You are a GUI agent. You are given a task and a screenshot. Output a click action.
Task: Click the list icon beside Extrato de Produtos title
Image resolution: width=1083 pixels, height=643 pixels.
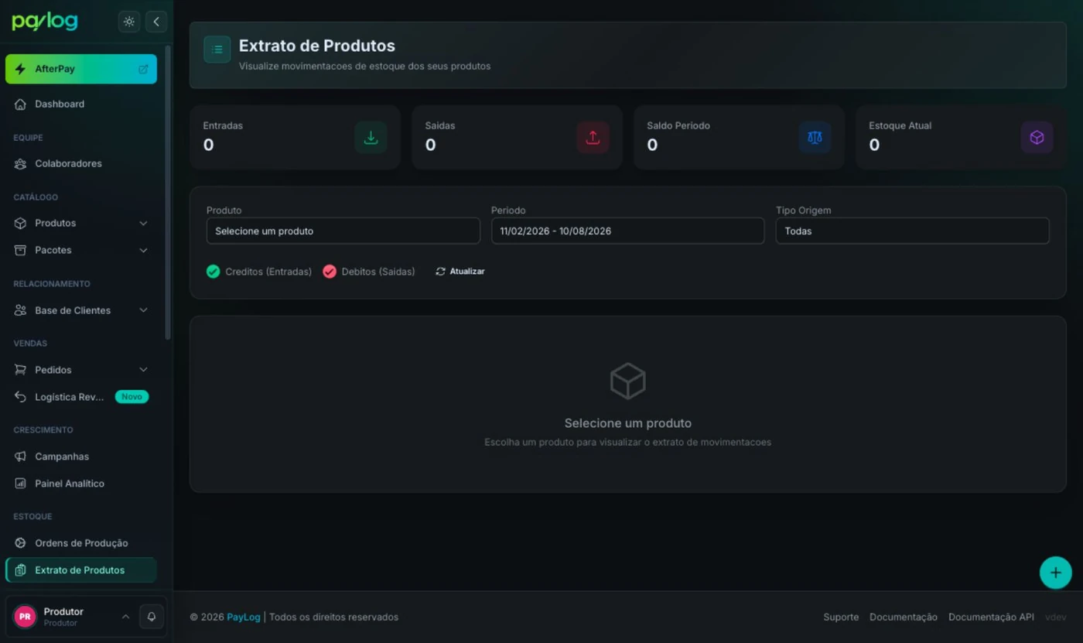[x=217, y=50]
